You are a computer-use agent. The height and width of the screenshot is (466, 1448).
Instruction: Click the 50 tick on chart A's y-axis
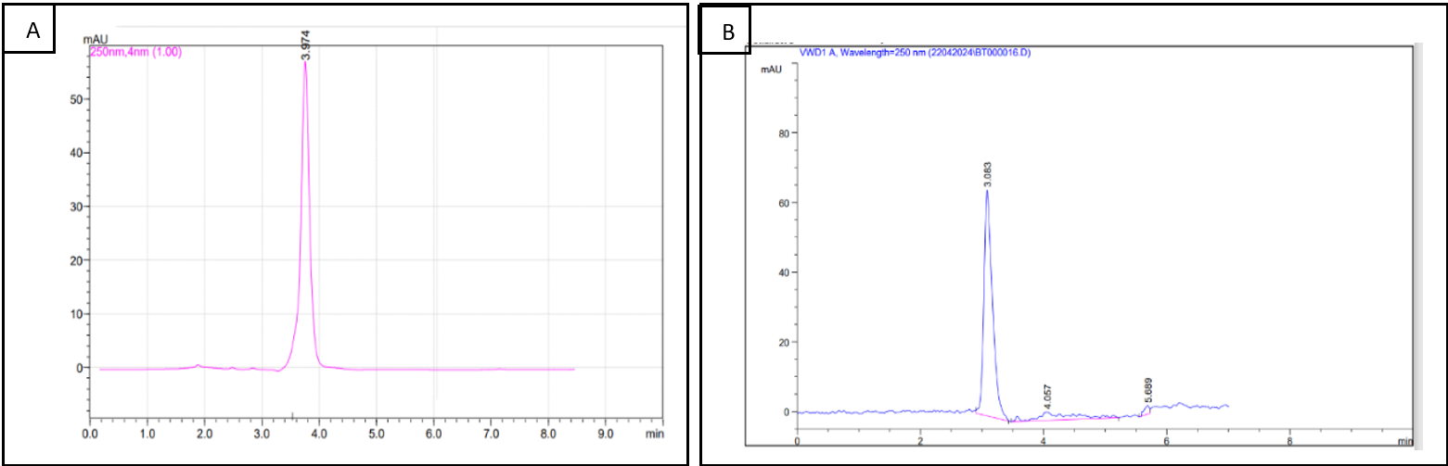click(x=75, y=99)
